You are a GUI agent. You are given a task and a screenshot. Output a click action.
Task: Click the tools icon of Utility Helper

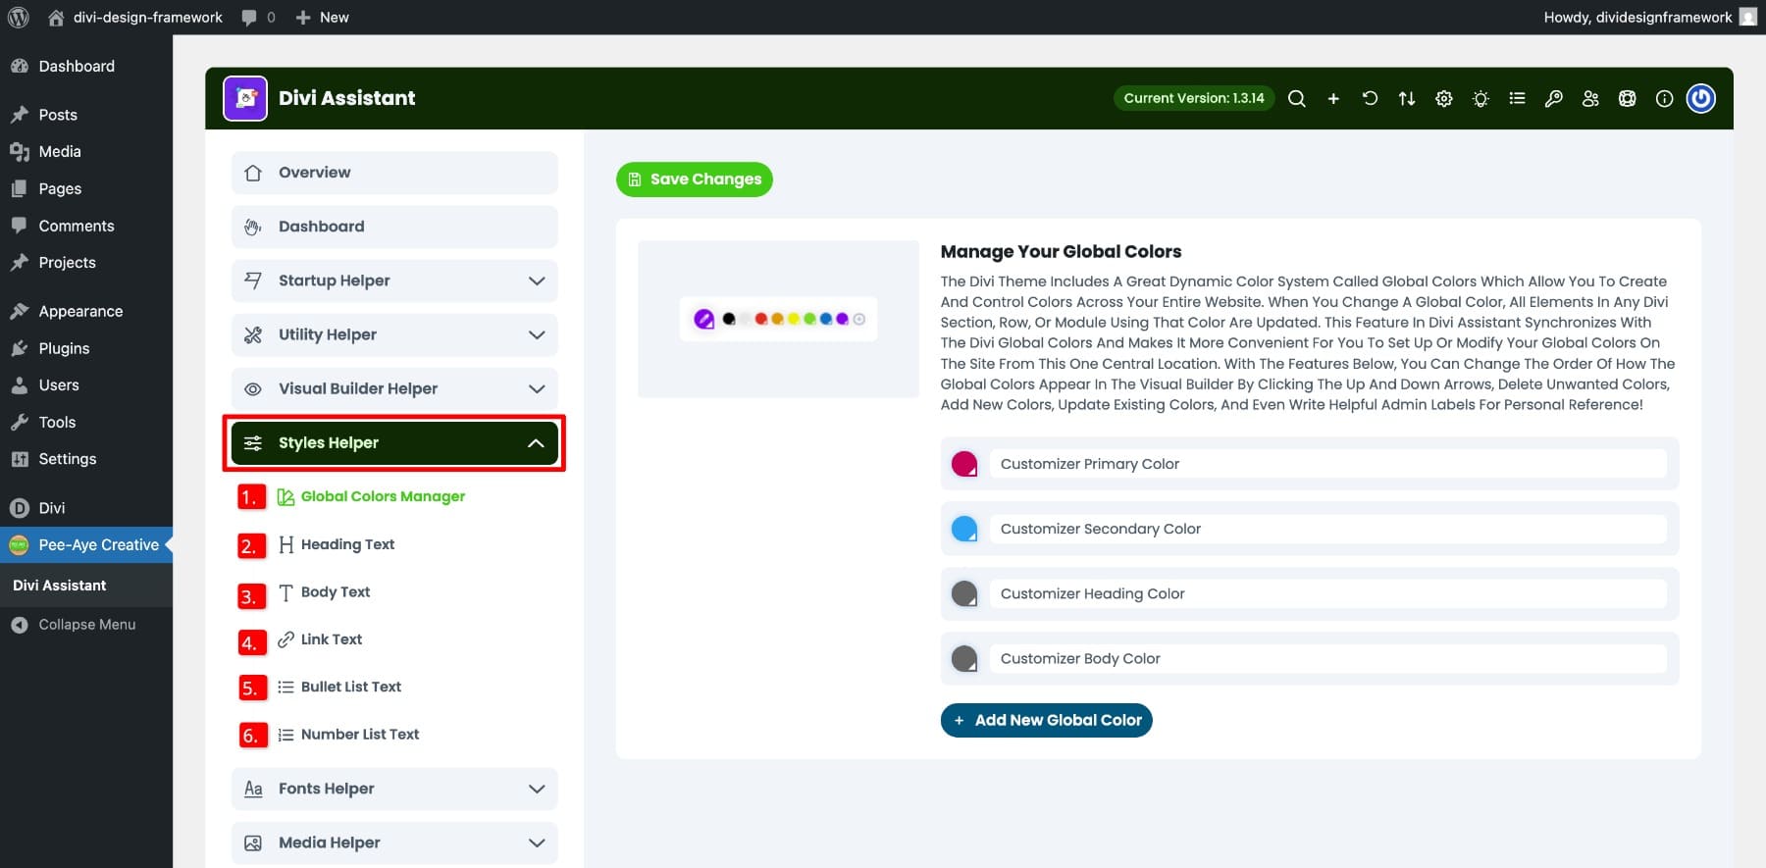pos(253,335)
